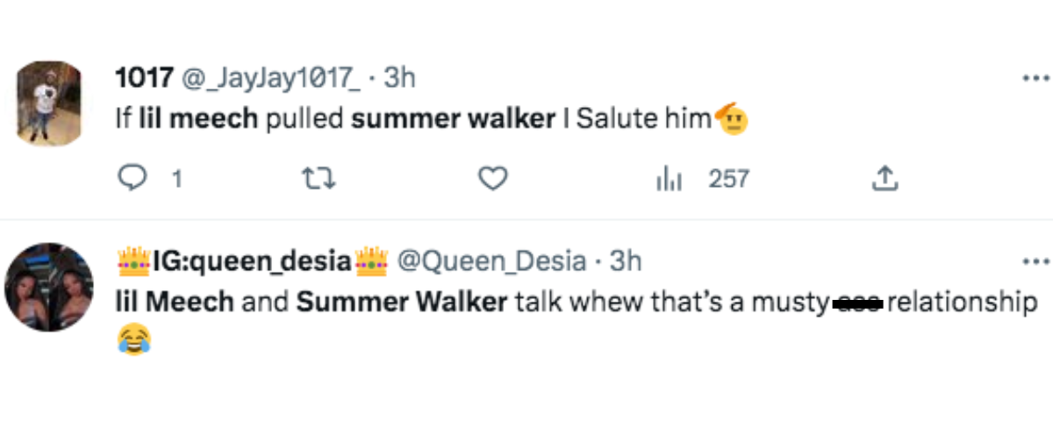Click the crying-laughing emoji under Queen_Desia's tweet

[x=133, y=339]
